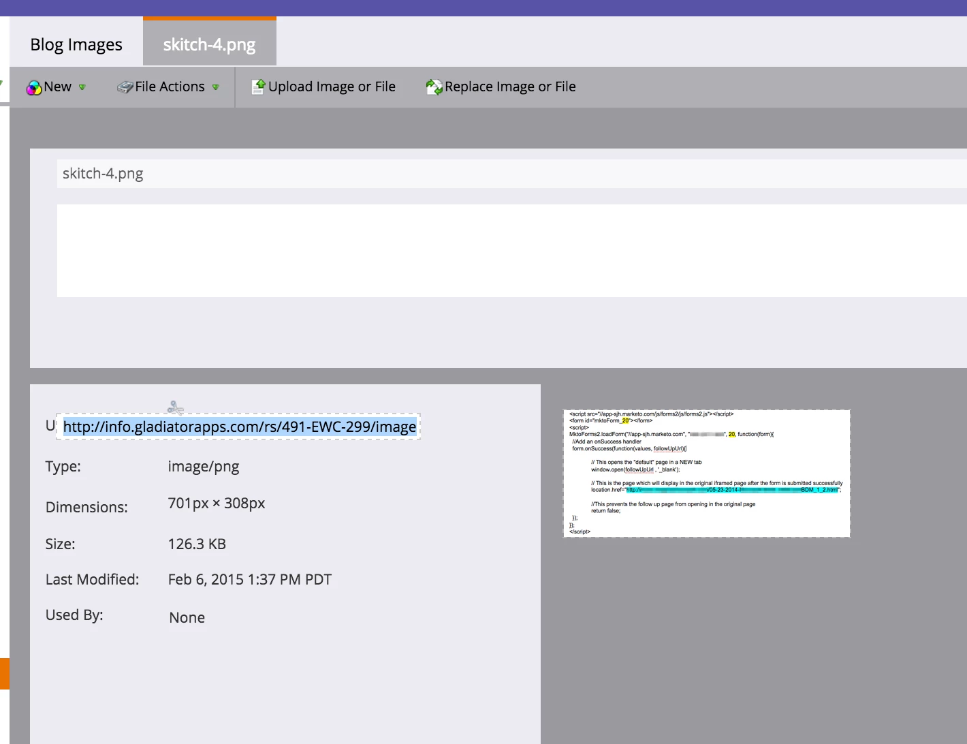967x744 pixels.
Task: Click the Last Modified label
Action: (x=92, y=579)
